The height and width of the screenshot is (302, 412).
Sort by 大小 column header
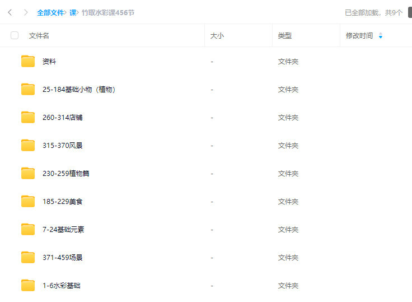click(217, 35)
